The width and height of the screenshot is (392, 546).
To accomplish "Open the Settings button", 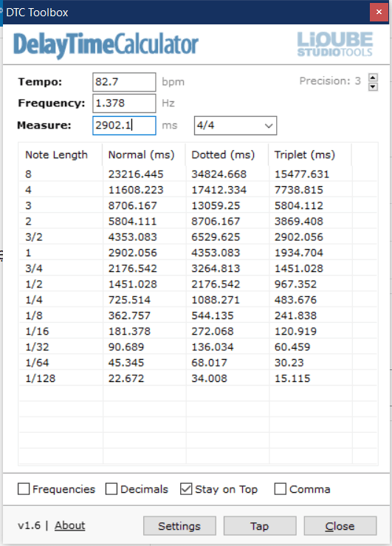I will point(179,526).
